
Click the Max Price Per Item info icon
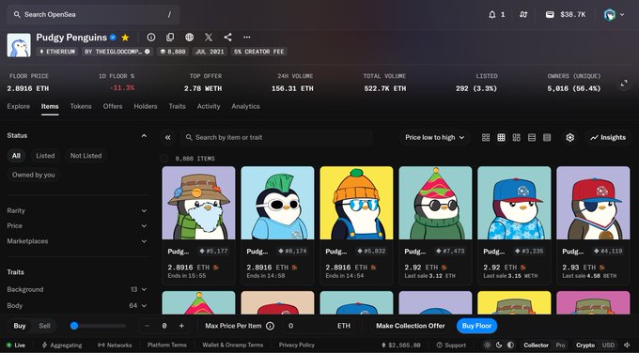[270, 326]
